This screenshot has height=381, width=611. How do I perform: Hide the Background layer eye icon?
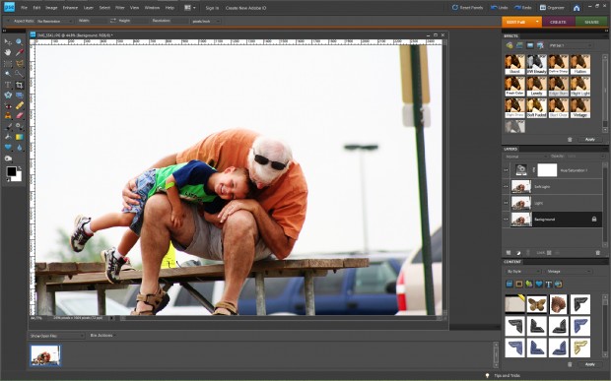pos(506,220)
